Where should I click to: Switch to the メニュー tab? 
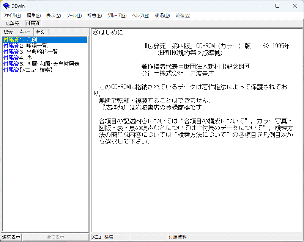(x=25, y=32)
